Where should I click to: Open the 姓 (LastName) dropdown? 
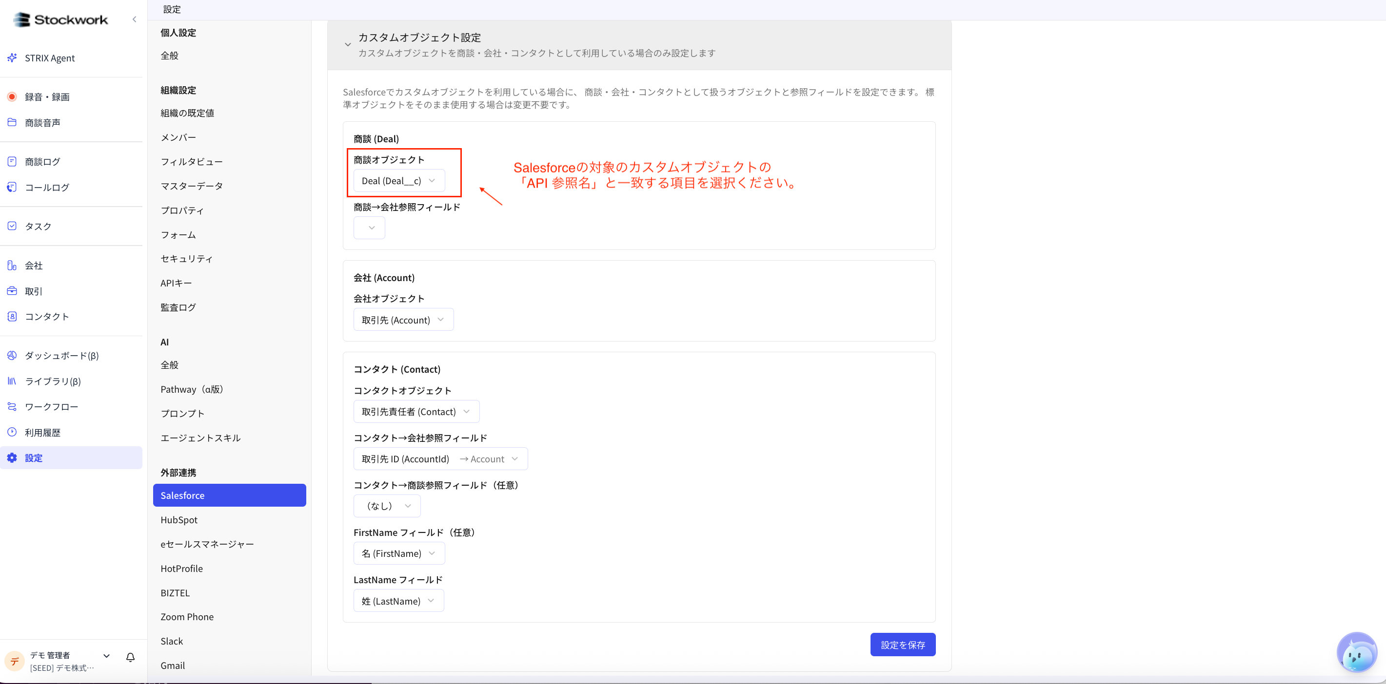[x=398, y=601]
